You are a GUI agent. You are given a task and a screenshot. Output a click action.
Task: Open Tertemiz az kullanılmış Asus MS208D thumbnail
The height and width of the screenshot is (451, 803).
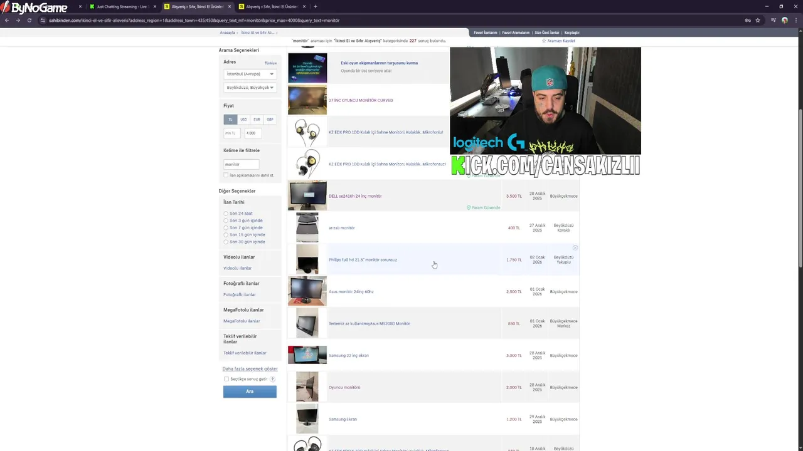[307, 323]
